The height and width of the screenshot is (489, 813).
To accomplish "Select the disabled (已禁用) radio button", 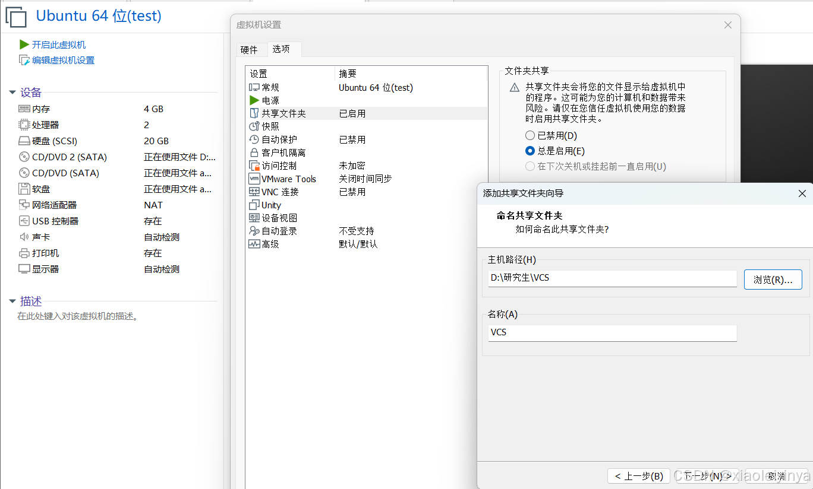I will pos(530,136).
